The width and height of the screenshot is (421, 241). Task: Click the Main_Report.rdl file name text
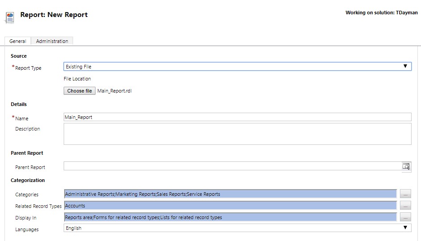(x=114, y=91)
